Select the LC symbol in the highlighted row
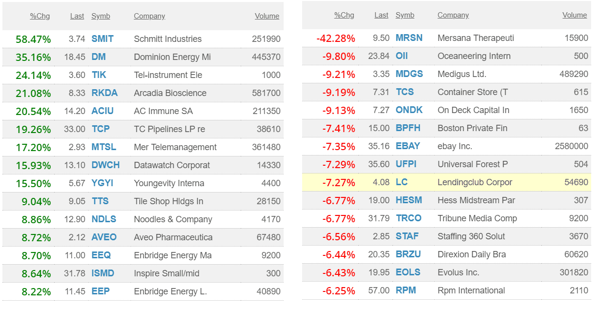The image size is (597, 309). (x=402, y=182)
